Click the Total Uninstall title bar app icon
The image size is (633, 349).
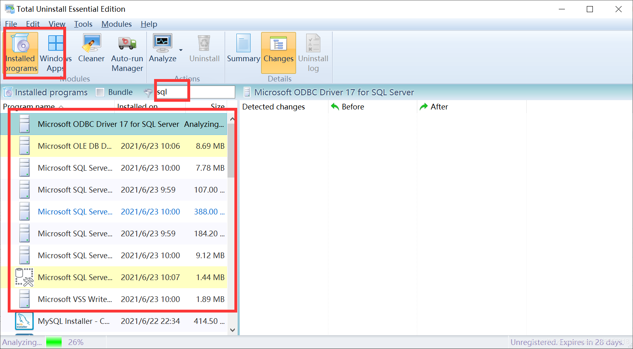(x=9, y=9)
